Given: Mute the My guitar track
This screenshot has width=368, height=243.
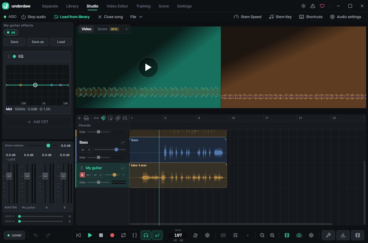Looking at the screenshot, I should (x=95, y=175).
